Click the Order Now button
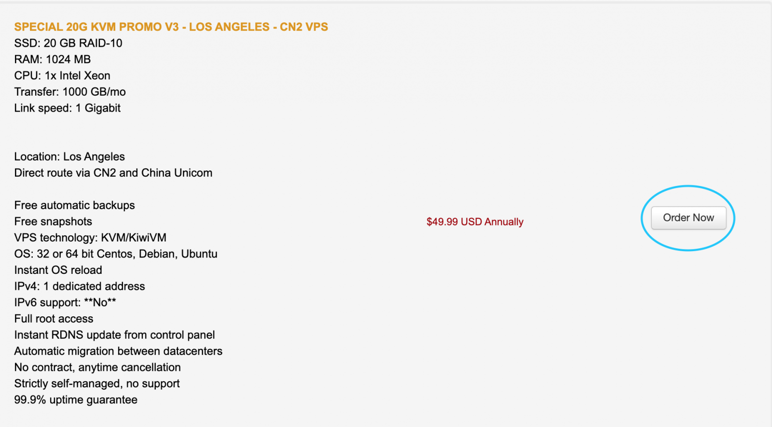This screenshot has height=427, width=772. click(x=688, y=218)
